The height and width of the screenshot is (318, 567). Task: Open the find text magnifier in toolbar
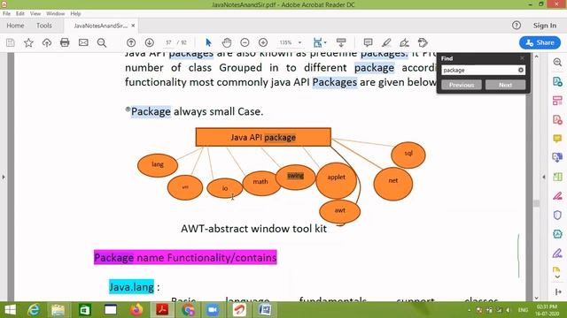[102, 42]
